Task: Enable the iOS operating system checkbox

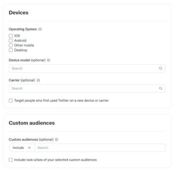Action: click(11, 36)
